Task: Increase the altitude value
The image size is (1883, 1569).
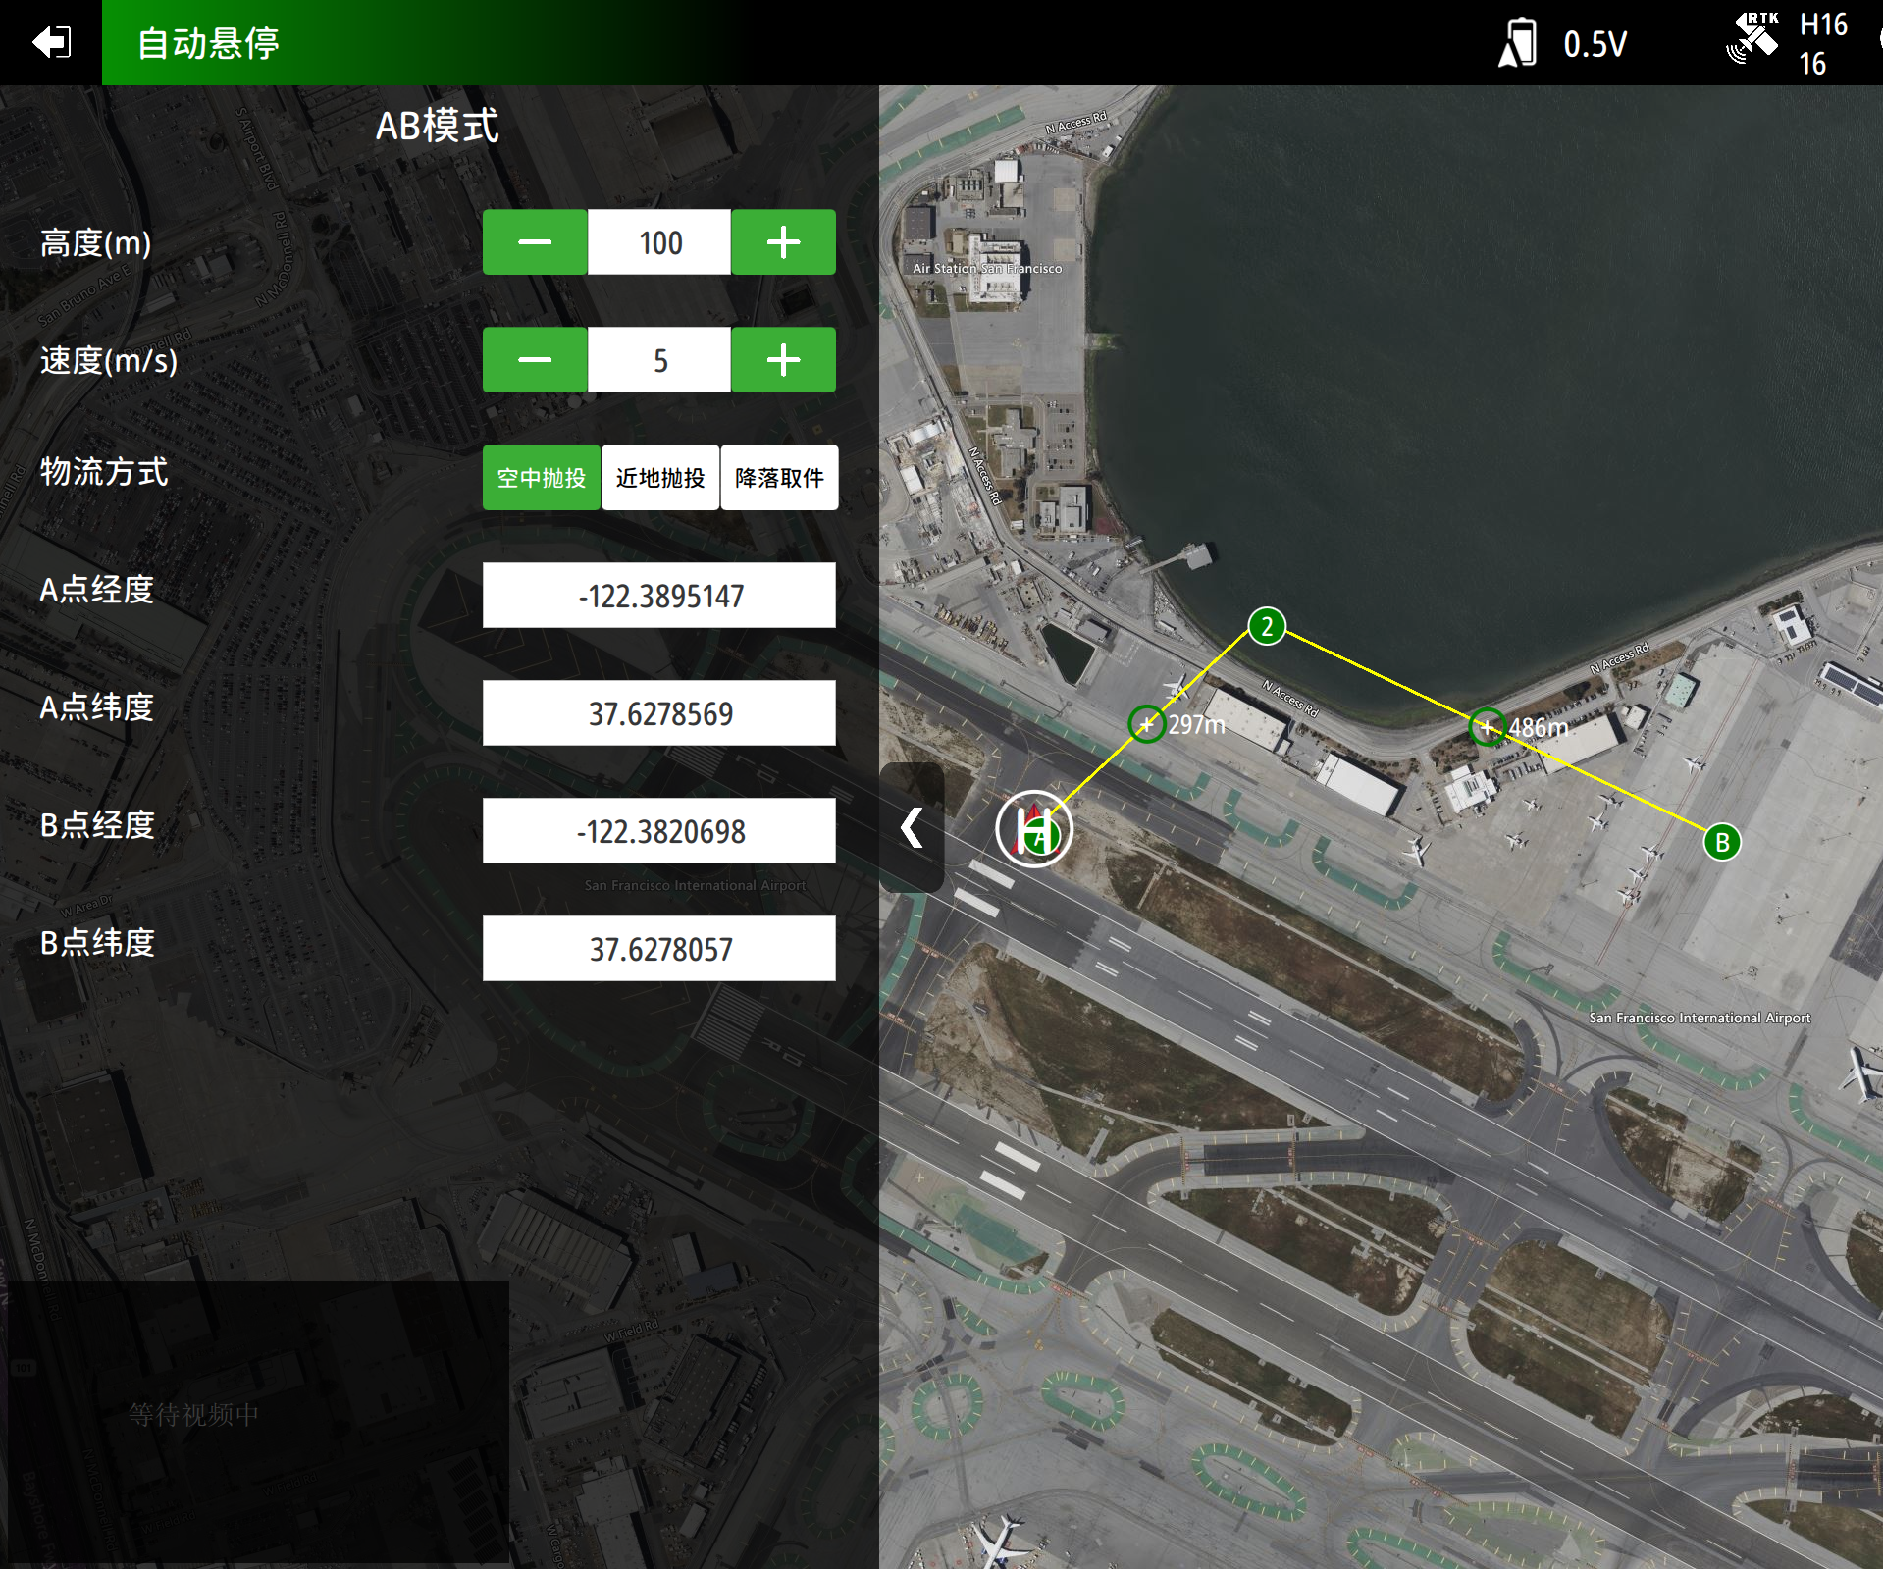Action: pyautogui.click(x=783, y=242)
